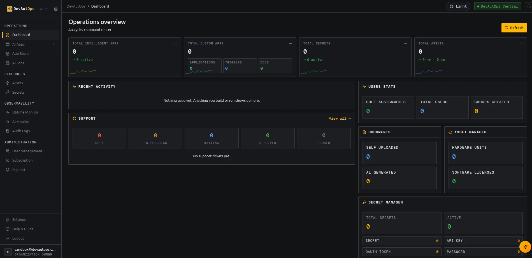Viewport: 532px width, 258px height.
Task: Click the OAUTH TOKEN row
Action: tap(402, 252)
